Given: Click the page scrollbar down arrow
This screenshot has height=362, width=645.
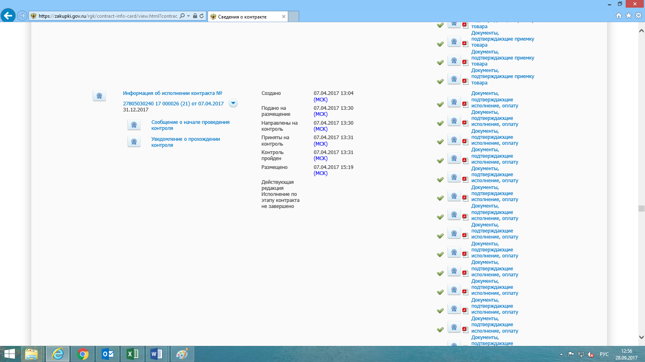Looking at the screenshot, I should click(641, 337).
